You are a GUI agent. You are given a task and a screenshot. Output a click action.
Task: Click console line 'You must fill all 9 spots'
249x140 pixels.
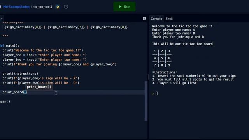[193, 79]
